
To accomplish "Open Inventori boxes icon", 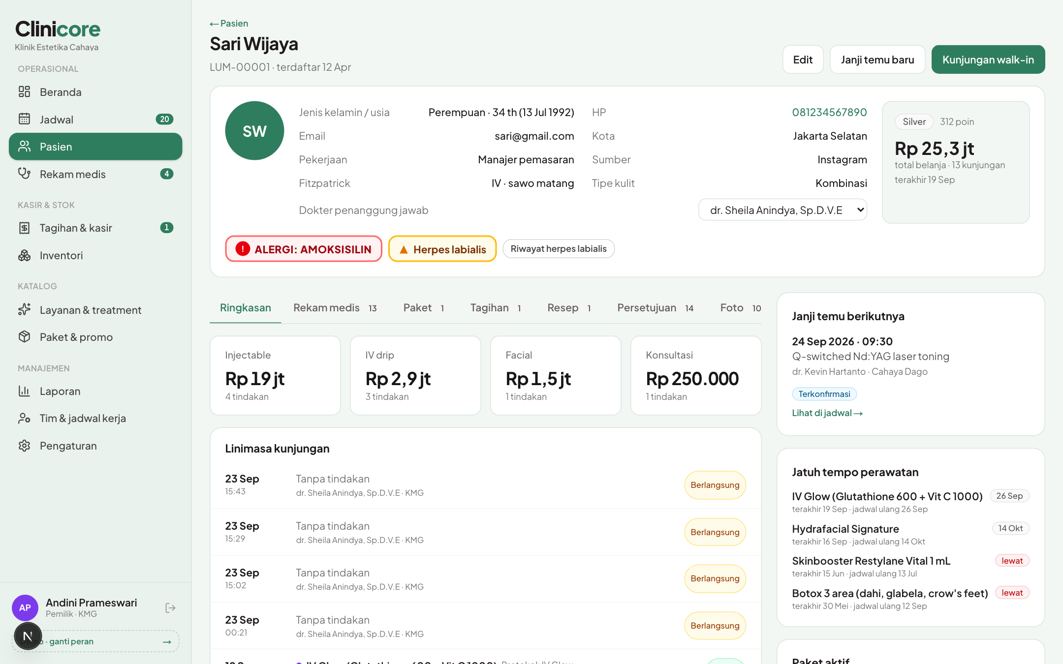I will 24,255.
